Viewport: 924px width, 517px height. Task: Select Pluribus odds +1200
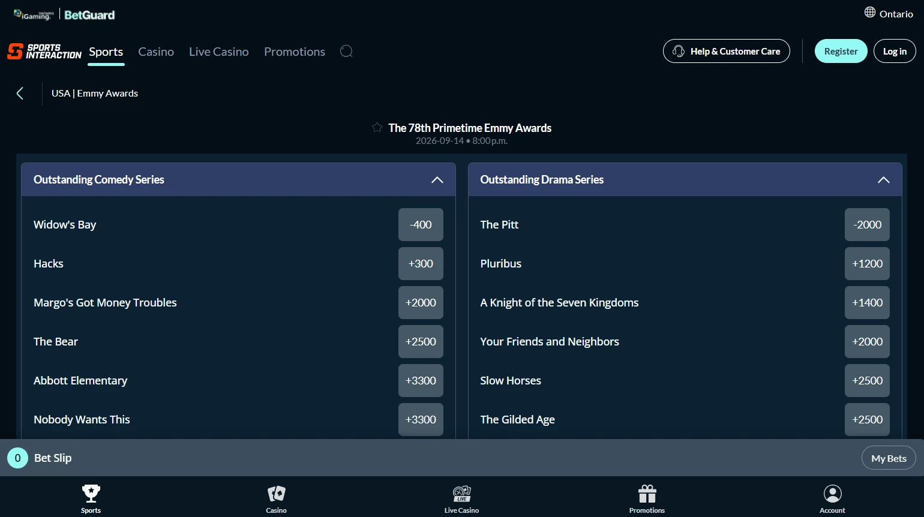point(867,263)
